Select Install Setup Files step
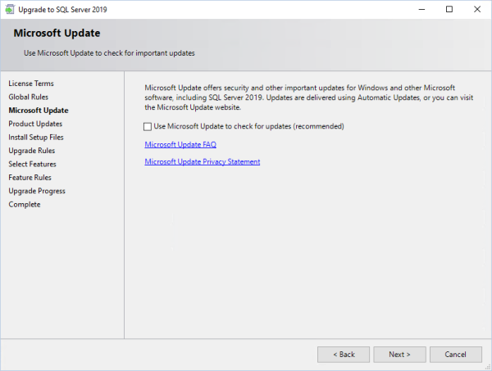492x371 pixels. pyautogui.click(x=36, y=138)
